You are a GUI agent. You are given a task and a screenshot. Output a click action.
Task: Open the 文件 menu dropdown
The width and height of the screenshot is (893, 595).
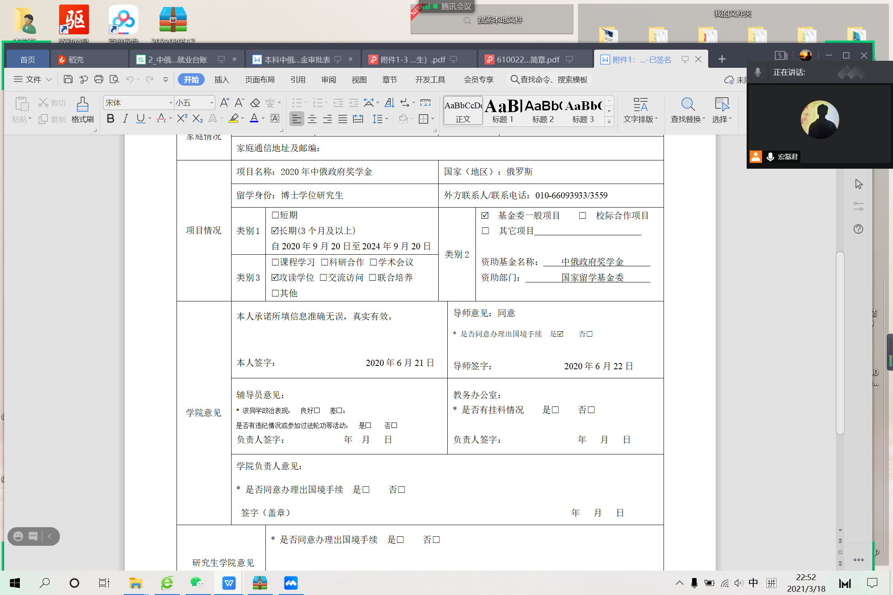33,79
